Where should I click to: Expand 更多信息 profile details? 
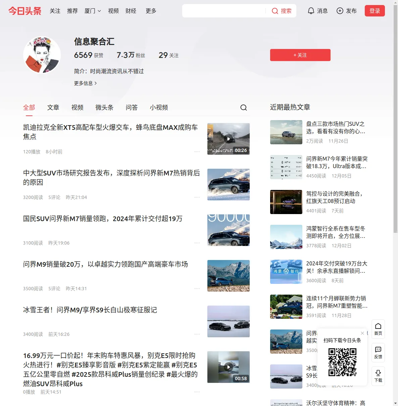pos(86,83)
